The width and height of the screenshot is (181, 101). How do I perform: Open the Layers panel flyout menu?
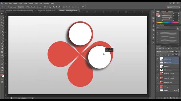coord(179,46)
